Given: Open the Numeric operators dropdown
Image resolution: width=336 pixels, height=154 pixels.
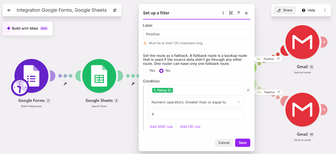Looking at the screenshot, I should 196,102.
